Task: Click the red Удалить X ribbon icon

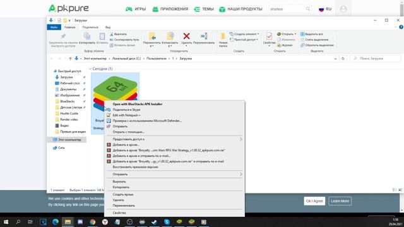Action: pyautogui.click(x=187, y=37)
